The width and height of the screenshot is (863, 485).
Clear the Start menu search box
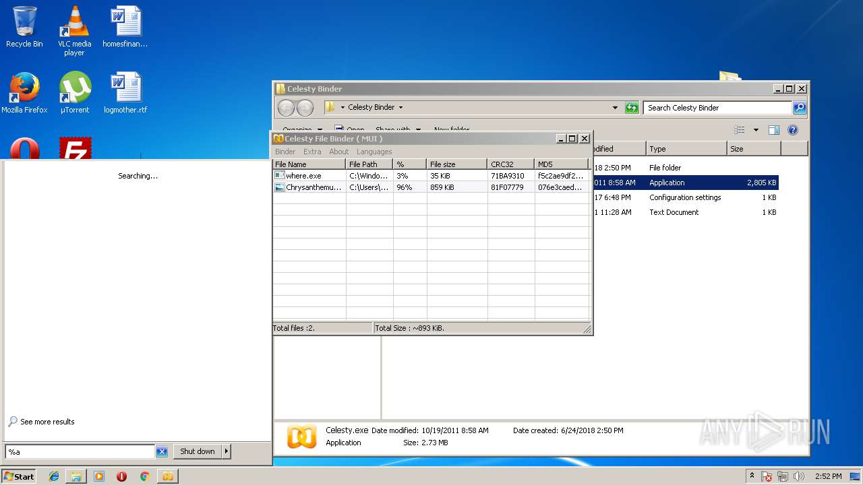[162, 452]
